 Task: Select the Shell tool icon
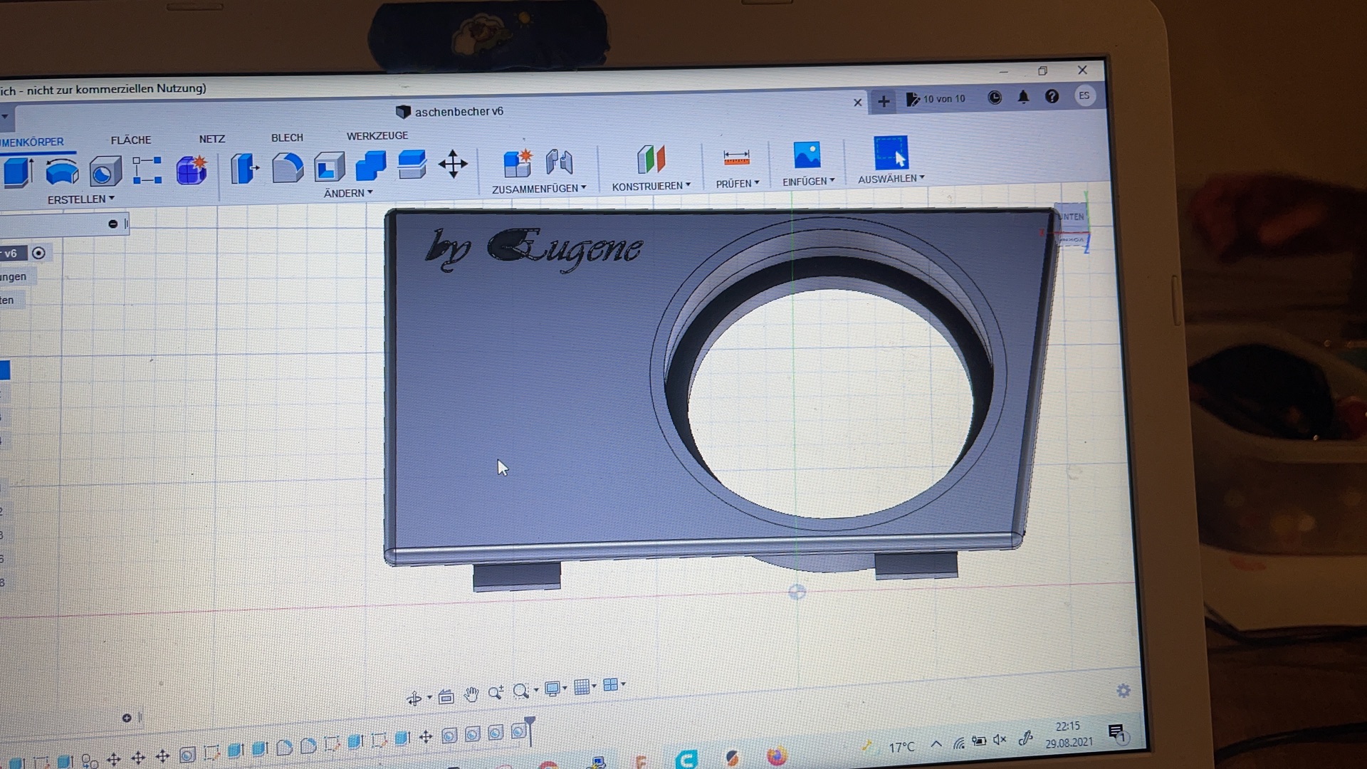(329, 168)
